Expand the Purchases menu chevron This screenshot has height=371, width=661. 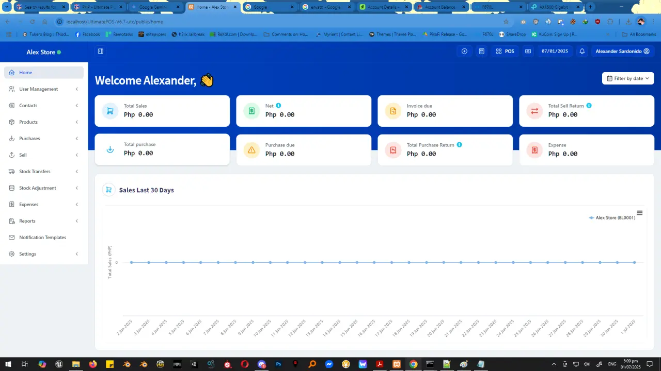(x=77, y=139)
